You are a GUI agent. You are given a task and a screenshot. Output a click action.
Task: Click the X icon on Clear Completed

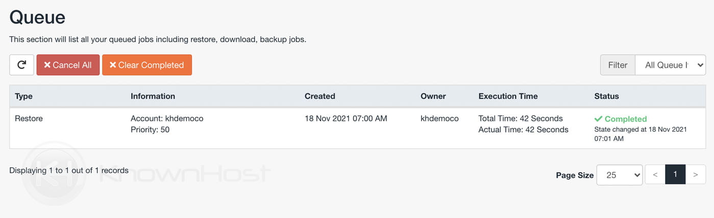[113, 65]
